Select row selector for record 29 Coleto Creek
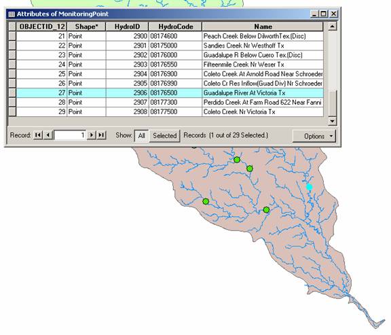Screen dimensions: 391x335 12,112
